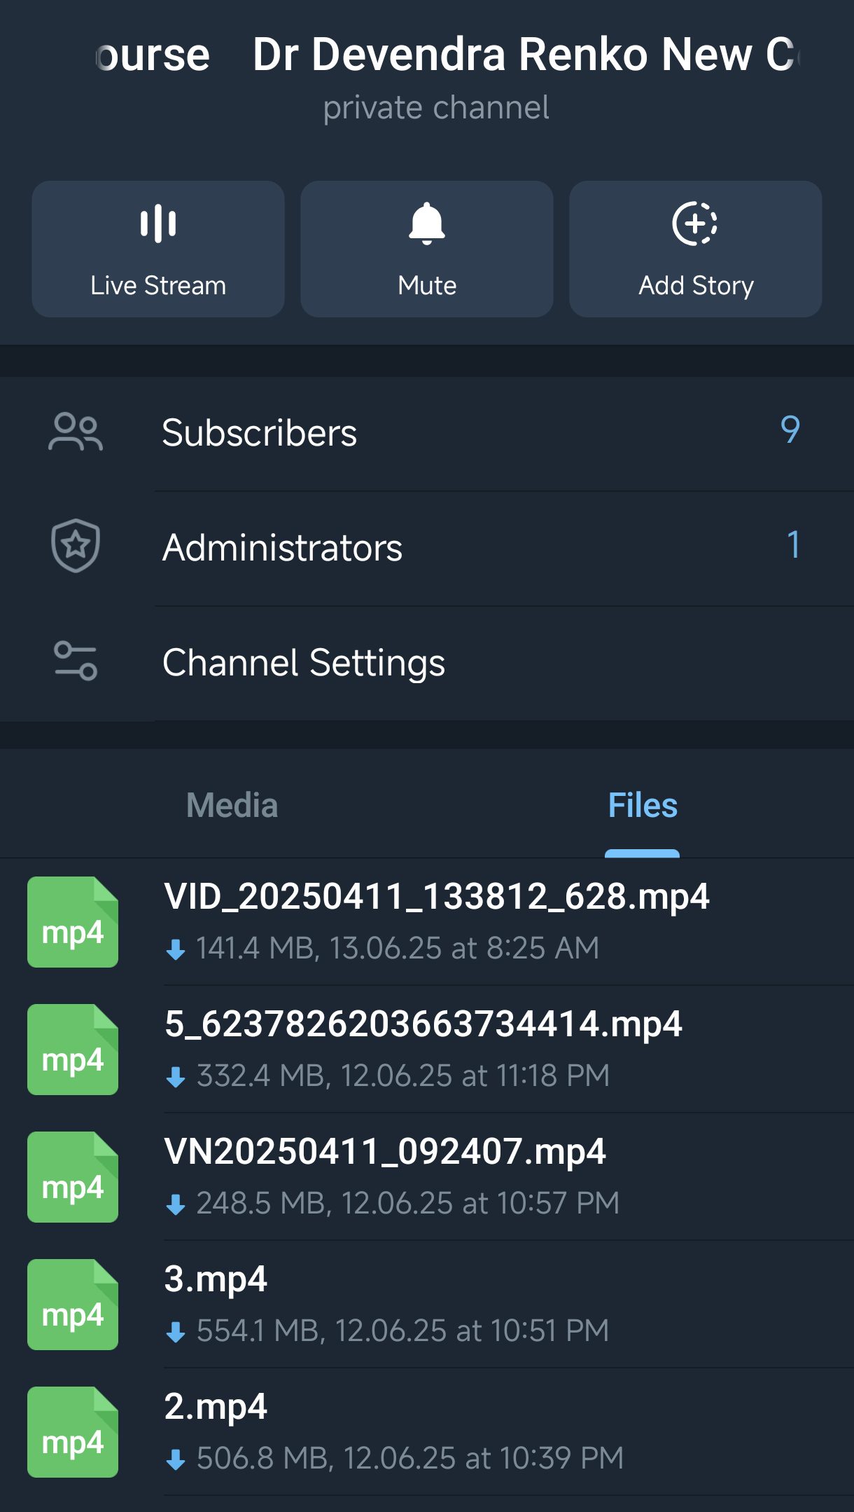Click the subscriber count number 9
The image size is (854, 1512).
(x=790, y=430)
